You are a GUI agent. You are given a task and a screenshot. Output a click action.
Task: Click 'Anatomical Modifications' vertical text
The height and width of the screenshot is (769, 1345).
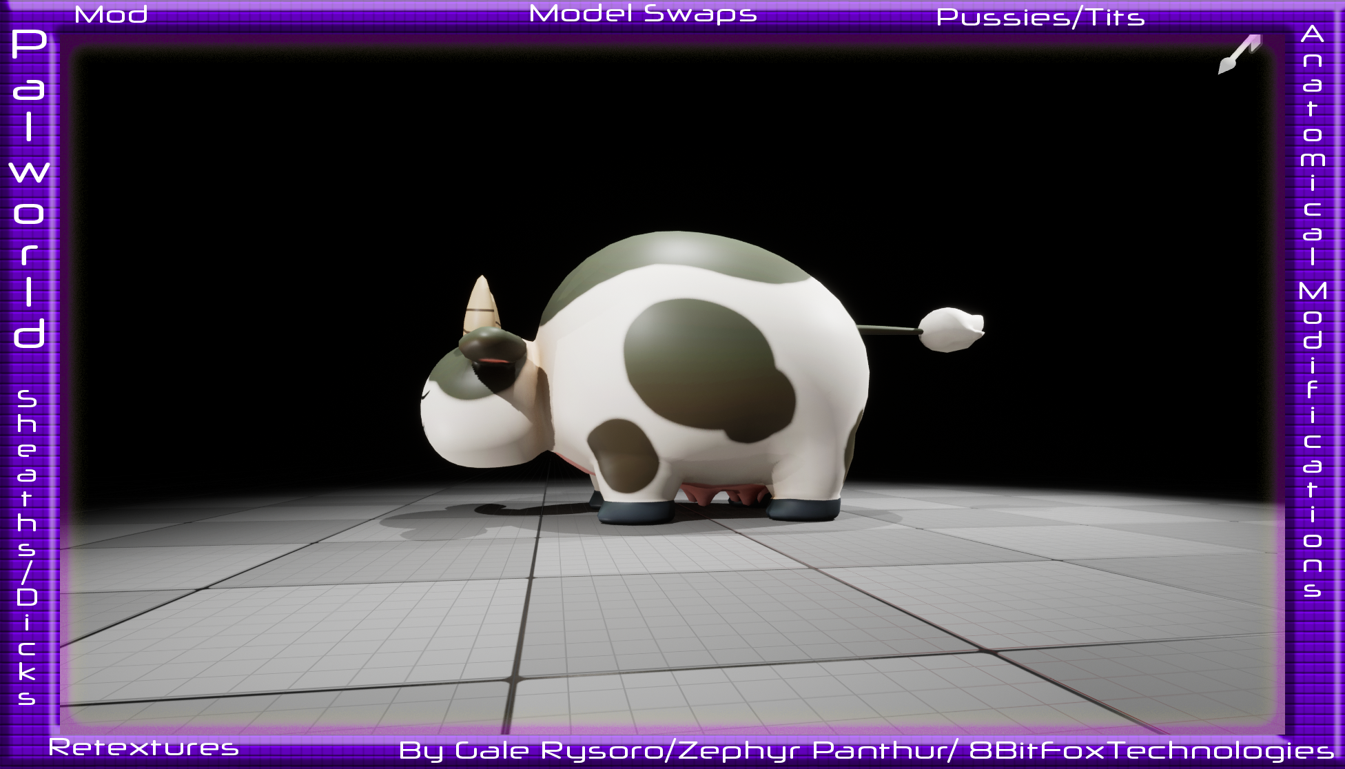[x=1312, y=310]
